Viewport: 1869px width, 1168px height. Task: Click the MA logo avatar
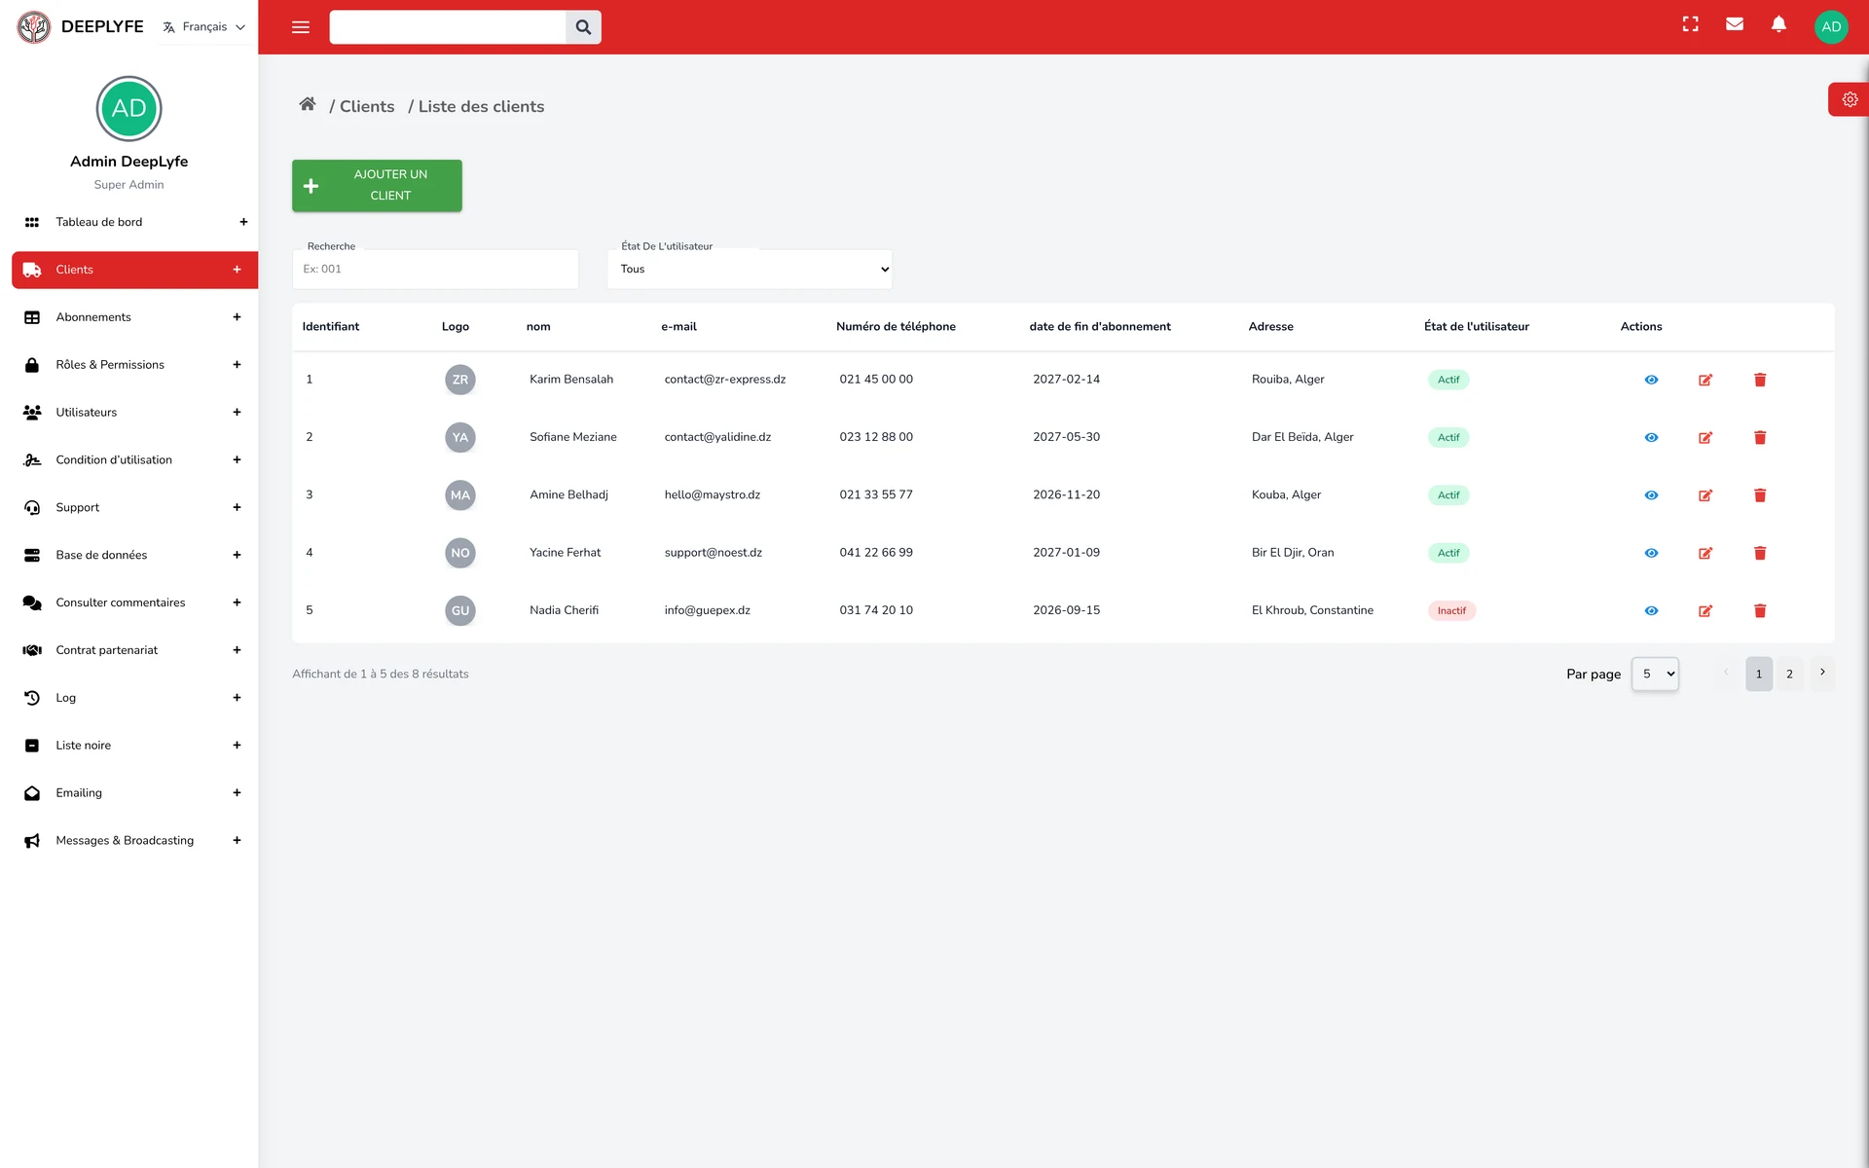tap(460, 495)
